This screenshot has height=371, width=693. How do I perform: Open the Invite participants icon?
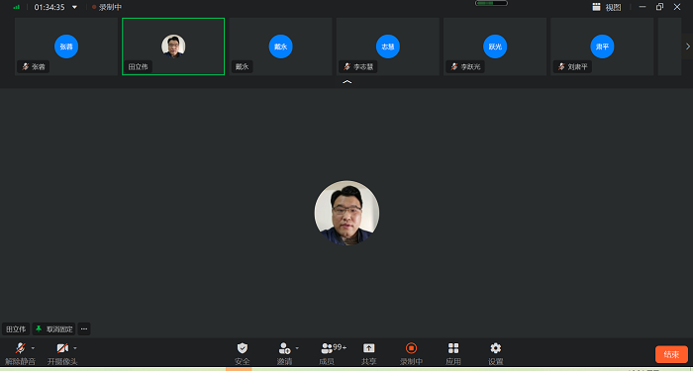pos(284,348)
